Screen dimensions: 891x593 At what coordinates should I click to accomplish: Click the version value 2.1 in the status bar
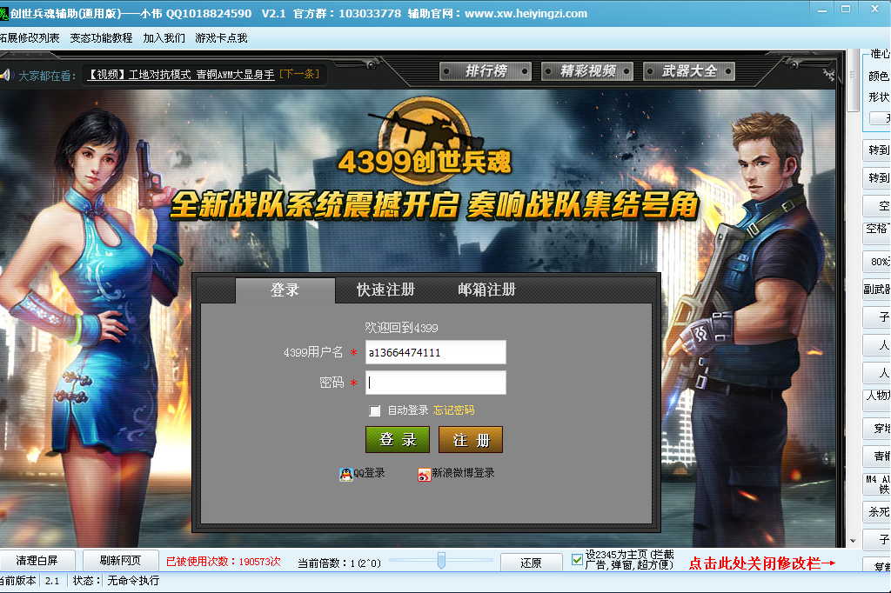pyautogui.click(x=52, y=581)
